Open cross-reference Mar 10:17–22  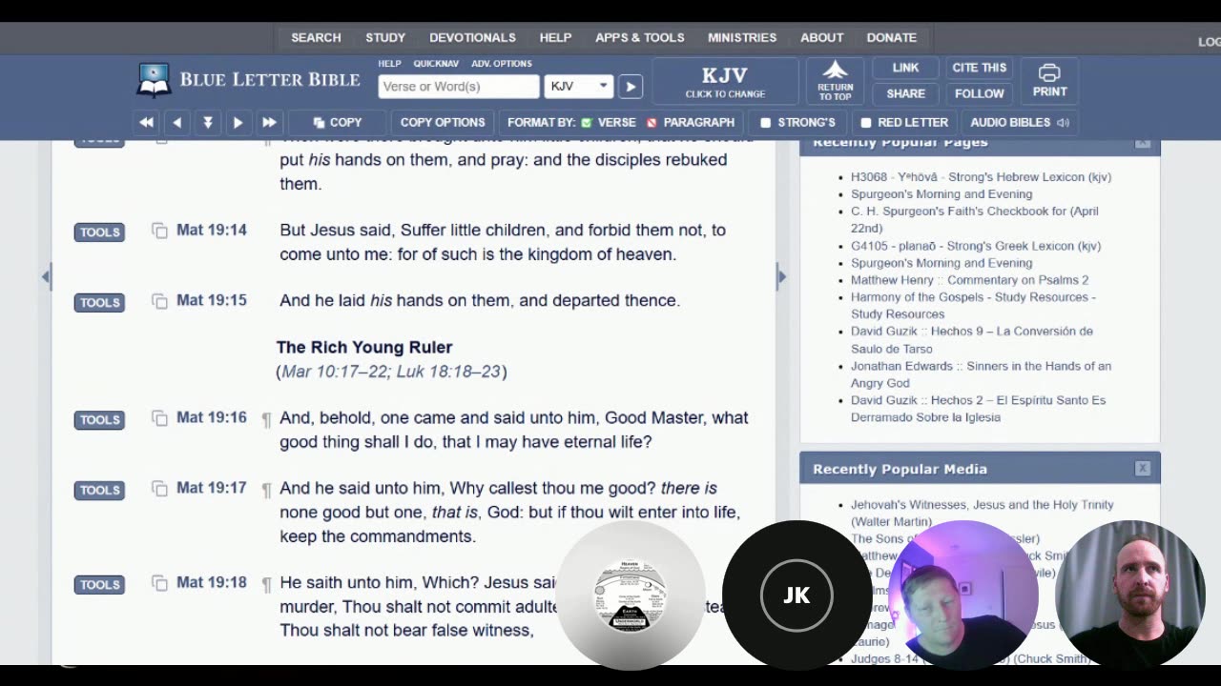click(x=336, y=372)
